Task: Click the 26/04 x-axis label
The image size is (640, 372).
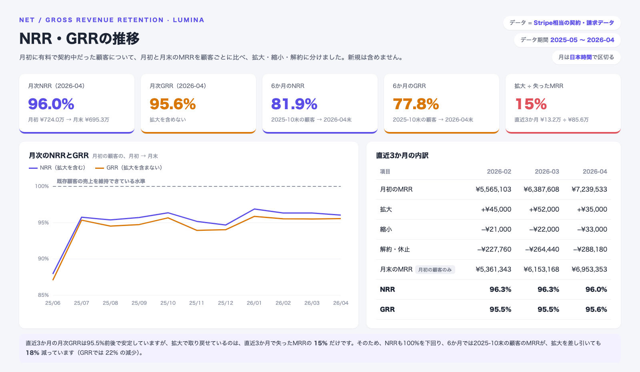Action: tap(341, 303)
